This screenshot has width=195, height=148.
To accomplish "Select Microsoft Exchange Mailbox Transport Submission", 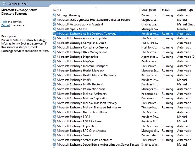I will click(89, 108).
